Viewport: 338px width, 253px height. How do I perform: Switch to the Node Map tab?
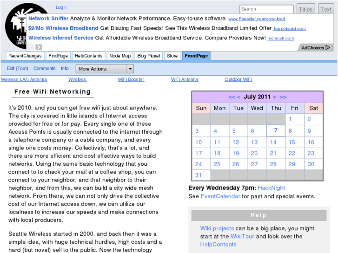click(120, 56)
